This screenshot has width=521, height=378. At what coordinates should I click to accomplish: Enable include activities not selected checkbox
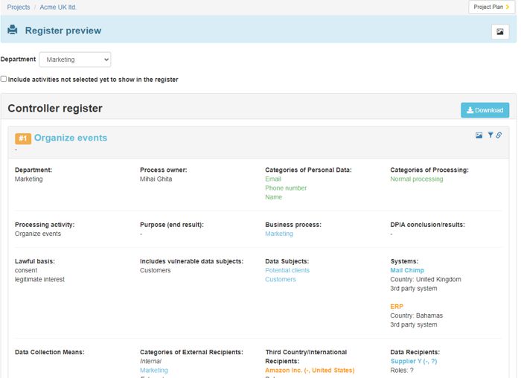pyautogui.click(x=4, y=79)
